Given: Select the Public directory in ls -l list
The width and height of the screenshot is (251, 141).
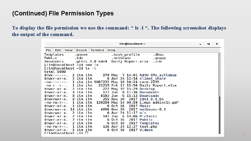Looking at the screenshot, I should [146, 120].
